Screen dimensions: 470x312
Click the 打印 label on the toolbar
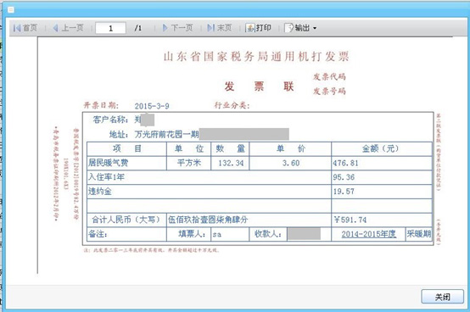tap(264, 28)
